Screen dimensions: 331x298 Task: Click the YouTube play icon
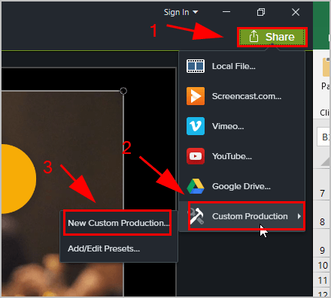(x=196, y=156)
